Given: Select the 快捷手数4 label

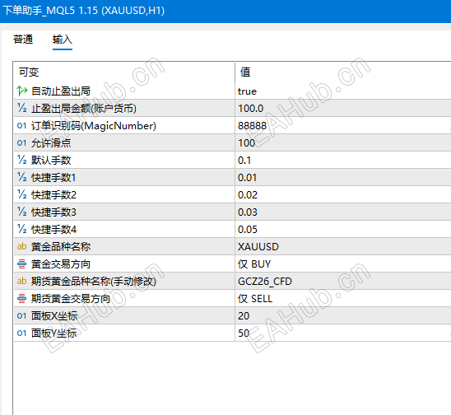Looking at the screenshot, I should pyautogui.click(x=53, y=230).
